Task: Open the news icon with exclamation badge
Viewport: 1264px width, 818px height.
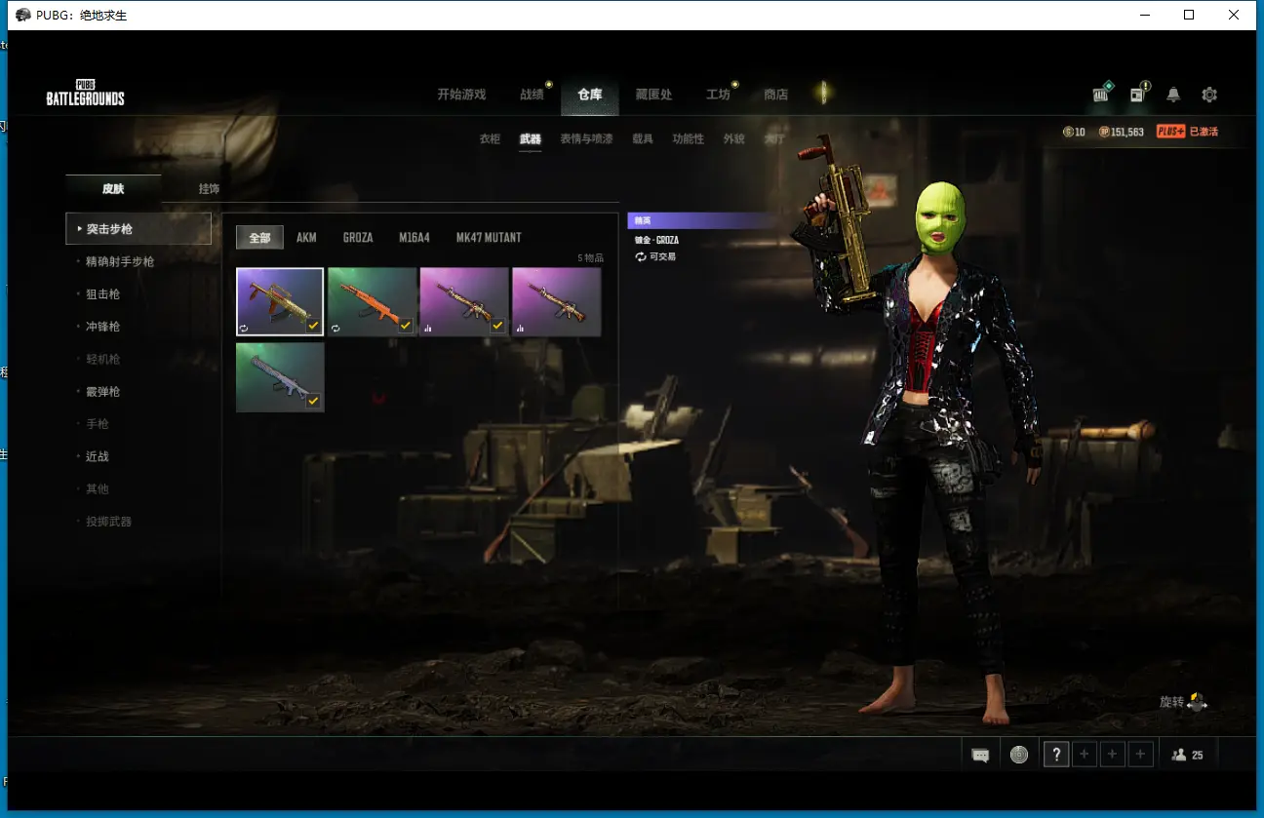Action: pos(1138,94)
